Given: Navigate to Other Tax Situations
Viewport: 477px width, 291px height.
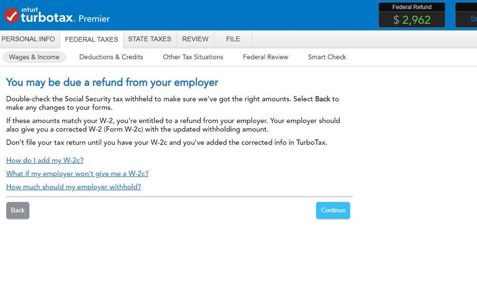Looking at the screenshot, I should [193, 57].
